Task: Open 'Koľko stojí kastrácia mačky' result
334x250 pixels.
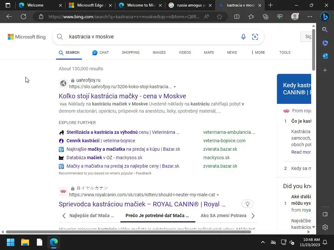Action: (x=122, y=96)
